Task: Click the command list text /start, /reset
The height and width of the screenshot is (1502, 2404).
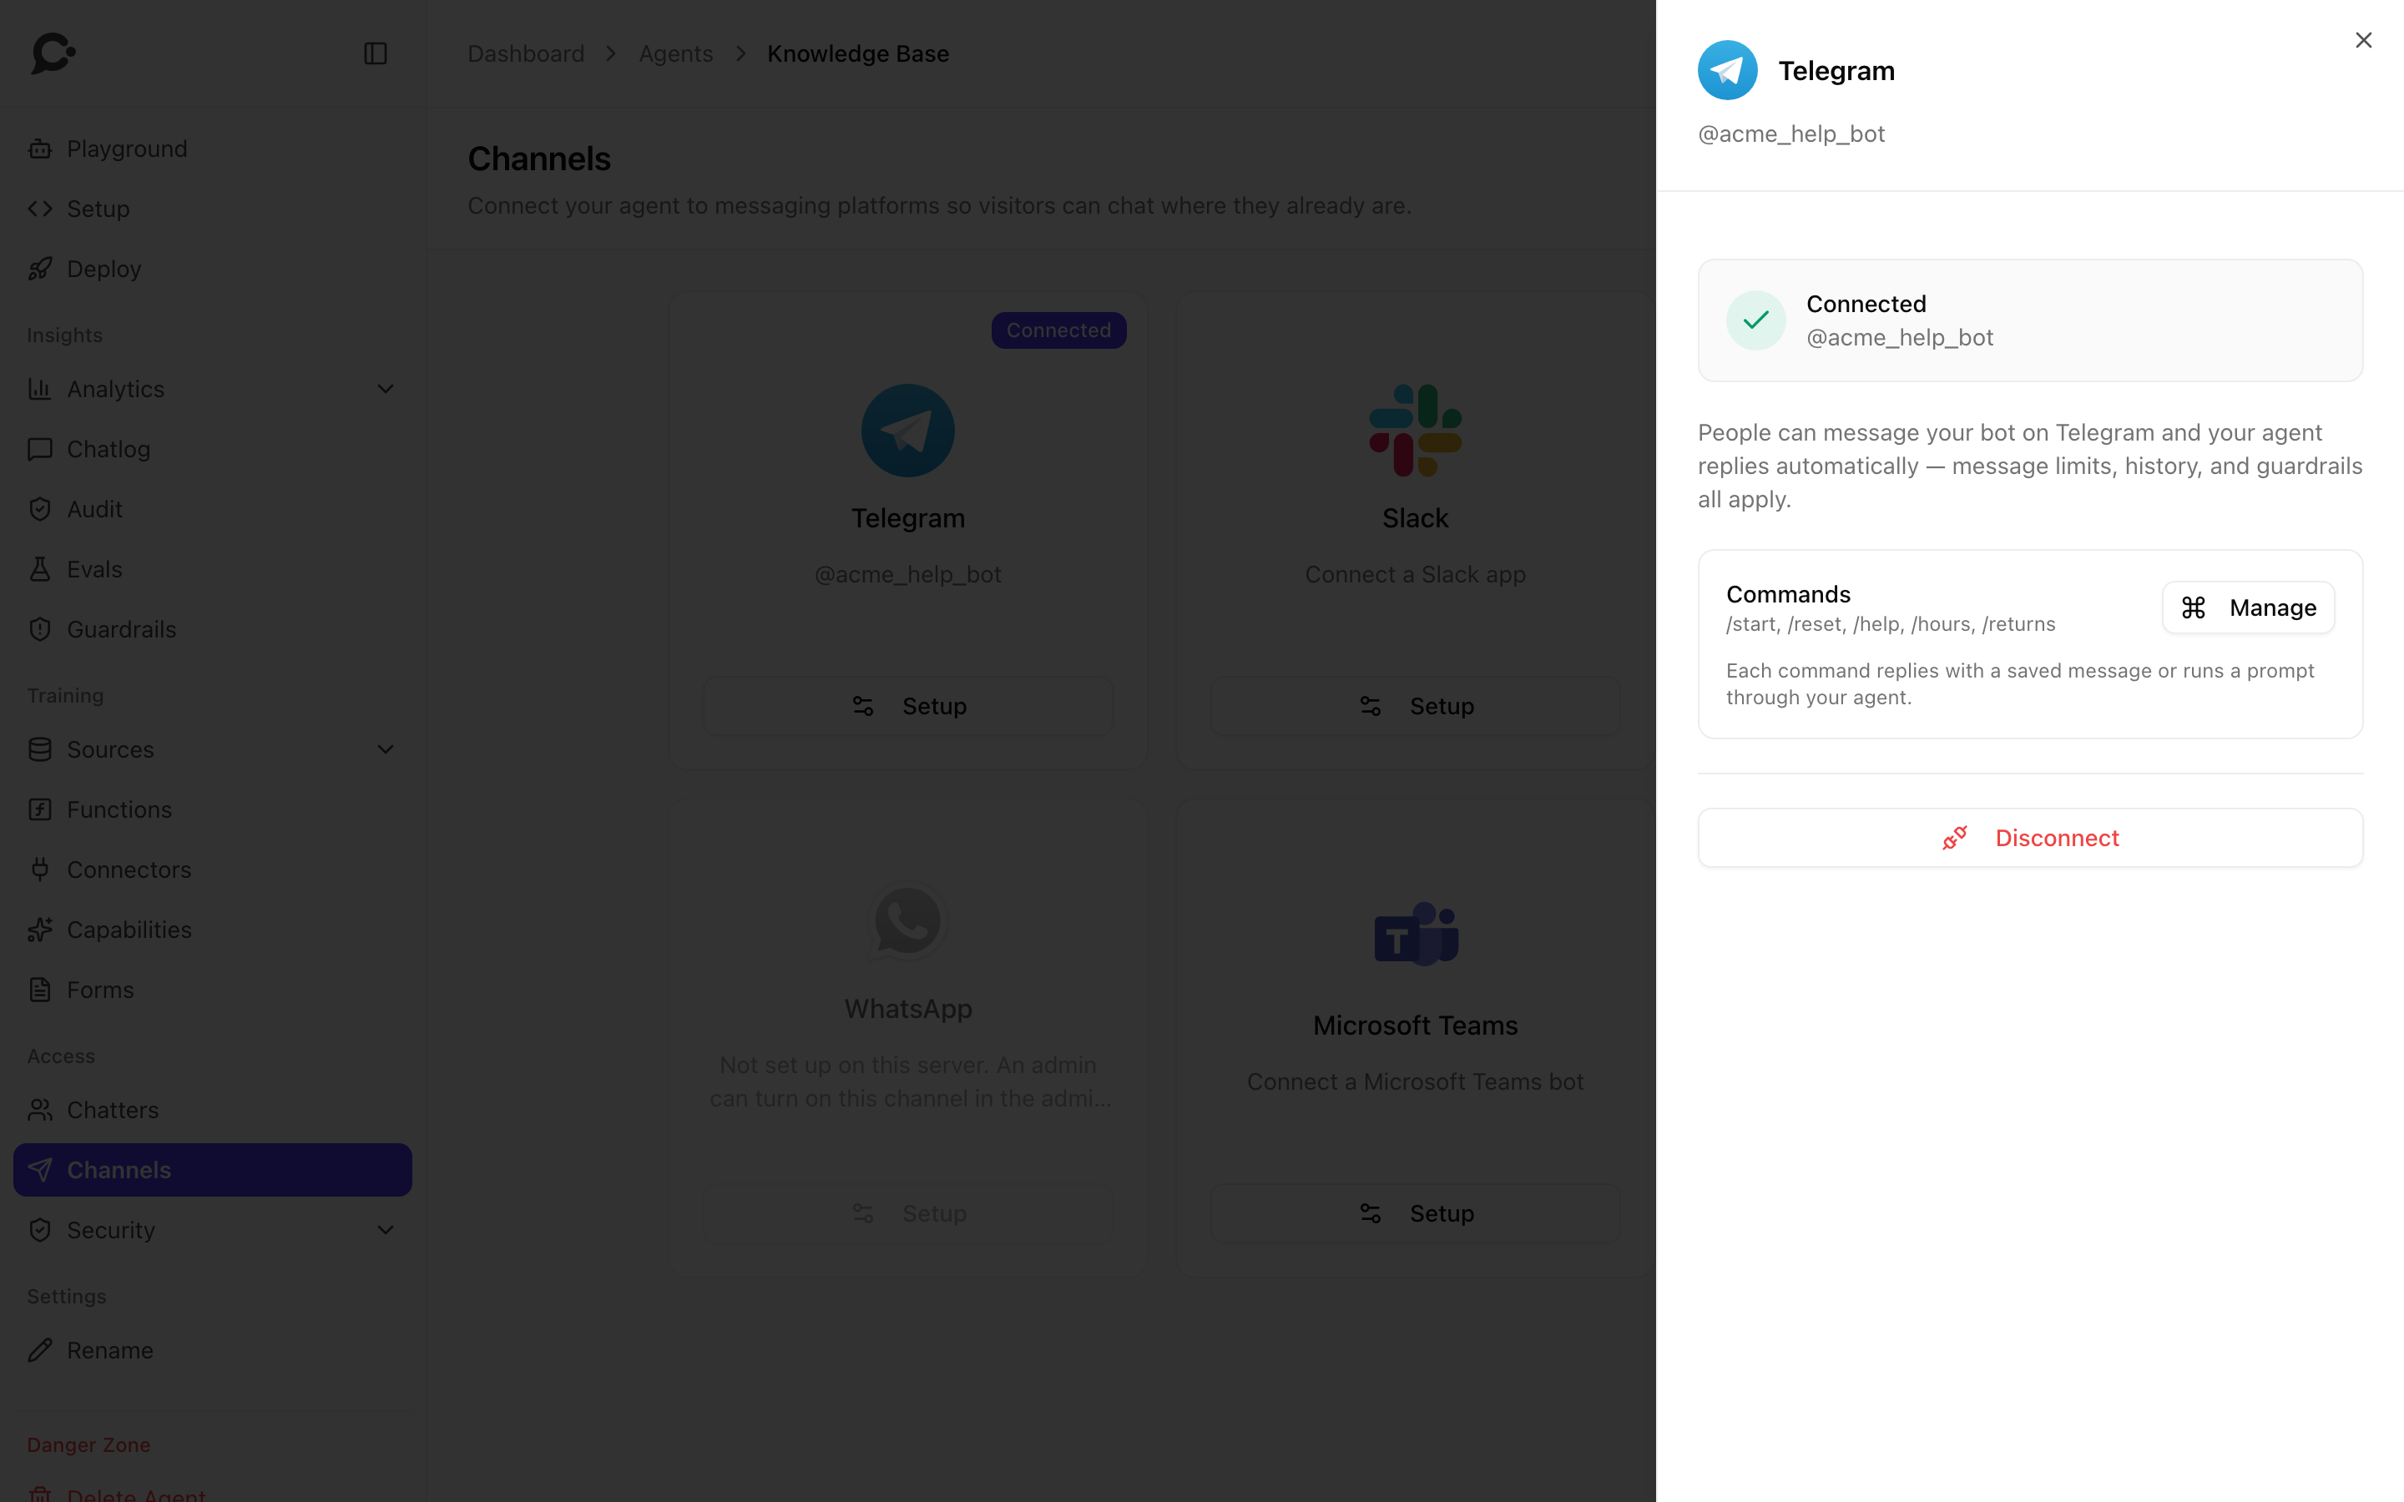Action: 1891,625
